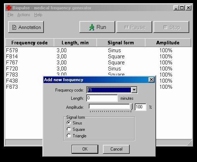The height and width of the screenshot is (162, 197).
Task: Click the Amplitude slider thumb
Action: click(131, 107)
